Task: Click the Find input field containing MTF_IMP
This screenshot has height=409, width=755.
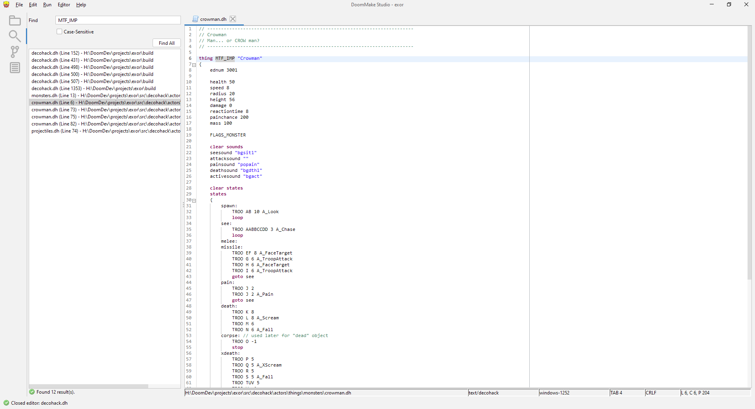Action: 118,20
